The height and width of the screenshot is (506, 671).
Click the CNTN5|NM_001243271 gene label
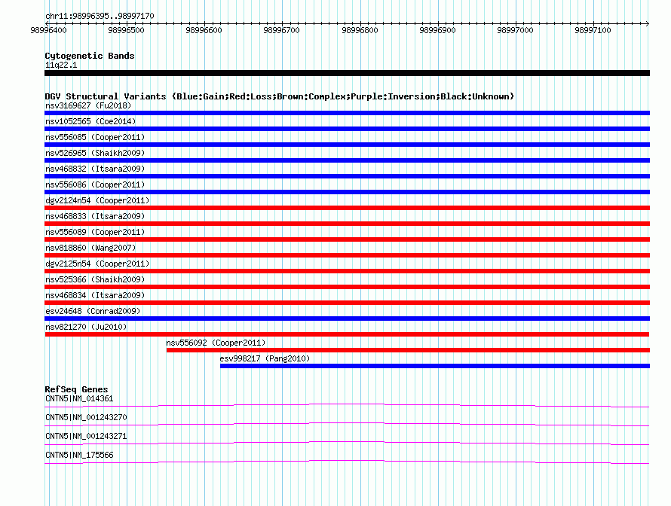(x=86, y=436)
